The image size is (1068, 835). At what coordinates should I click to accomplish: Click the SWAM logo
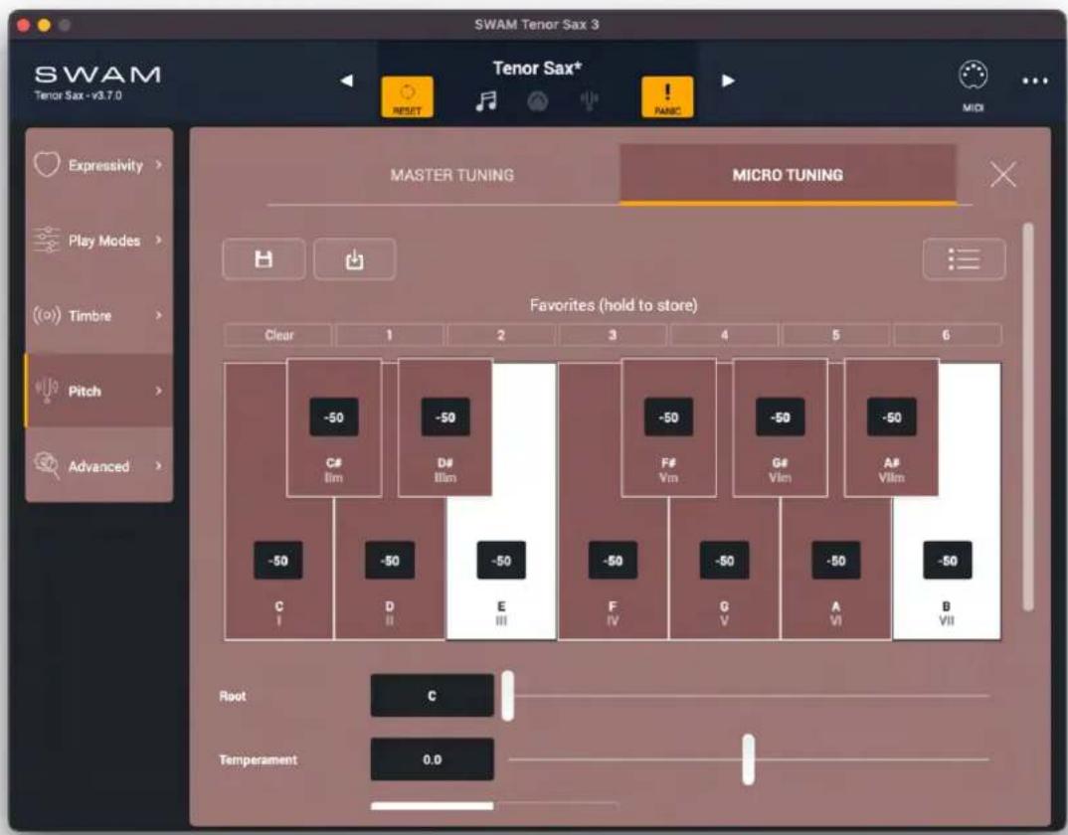coord(97,75)
